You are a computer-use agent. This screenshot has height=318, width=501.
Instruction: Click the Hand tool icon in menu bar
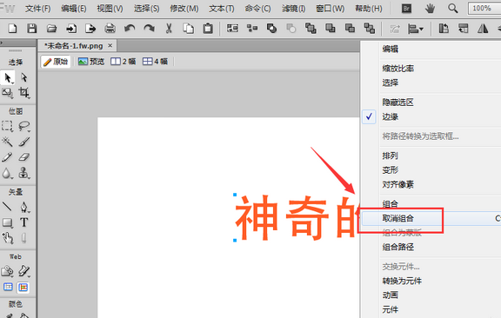(x=430, y=9)
